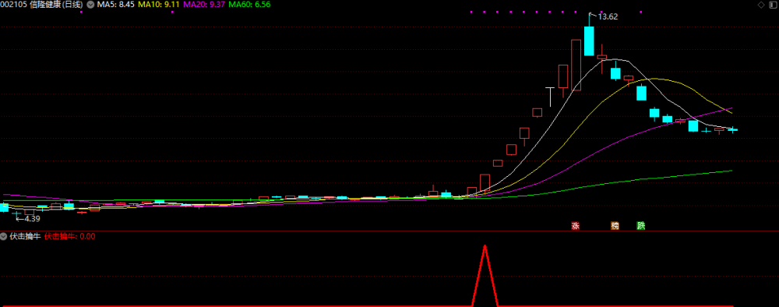This screenshot has width=779, height=307.
Task: Toggle the panel layout icon at top right
Action: 772,5
